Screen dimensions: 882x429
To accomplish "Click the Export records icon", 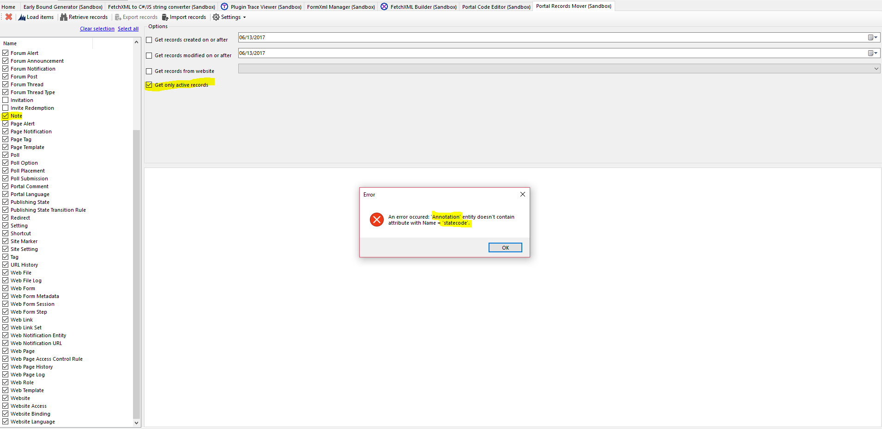I will click(118, 17).
